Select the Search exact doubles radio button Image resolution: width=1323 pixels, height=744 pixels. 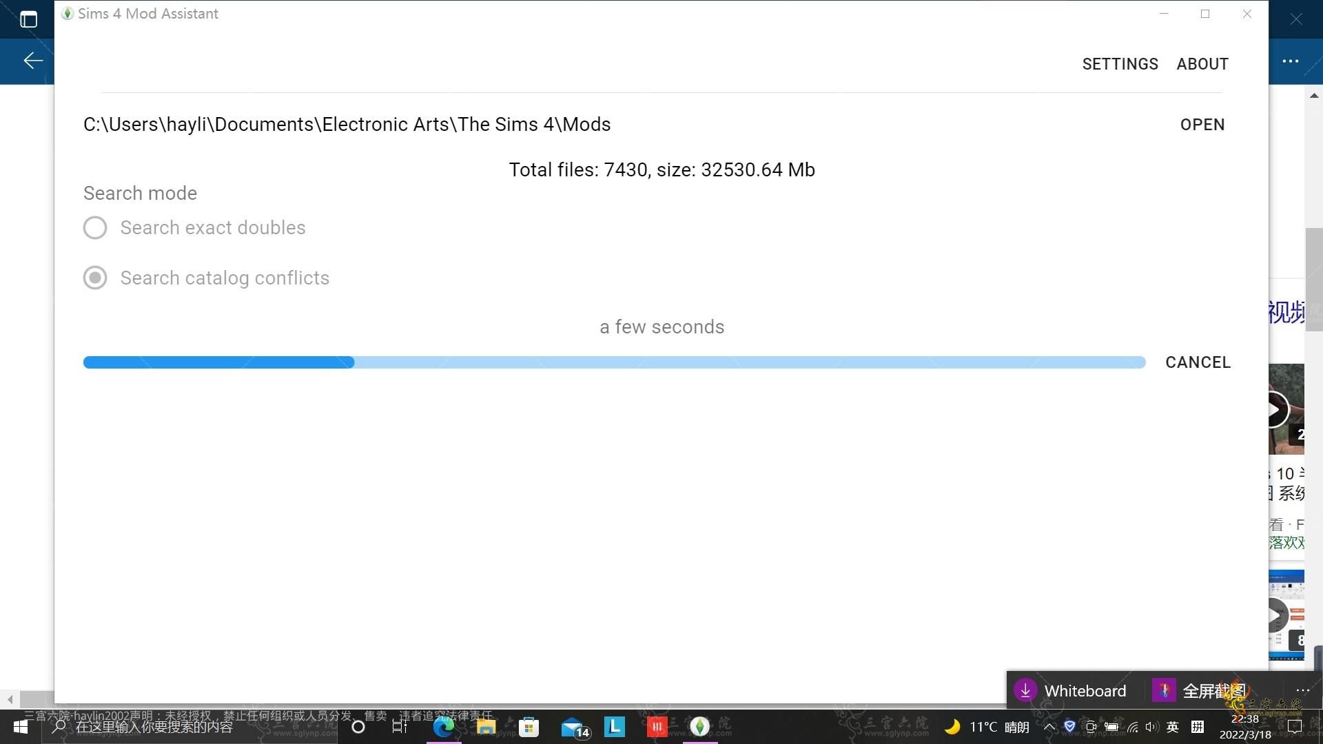point(95,227)
